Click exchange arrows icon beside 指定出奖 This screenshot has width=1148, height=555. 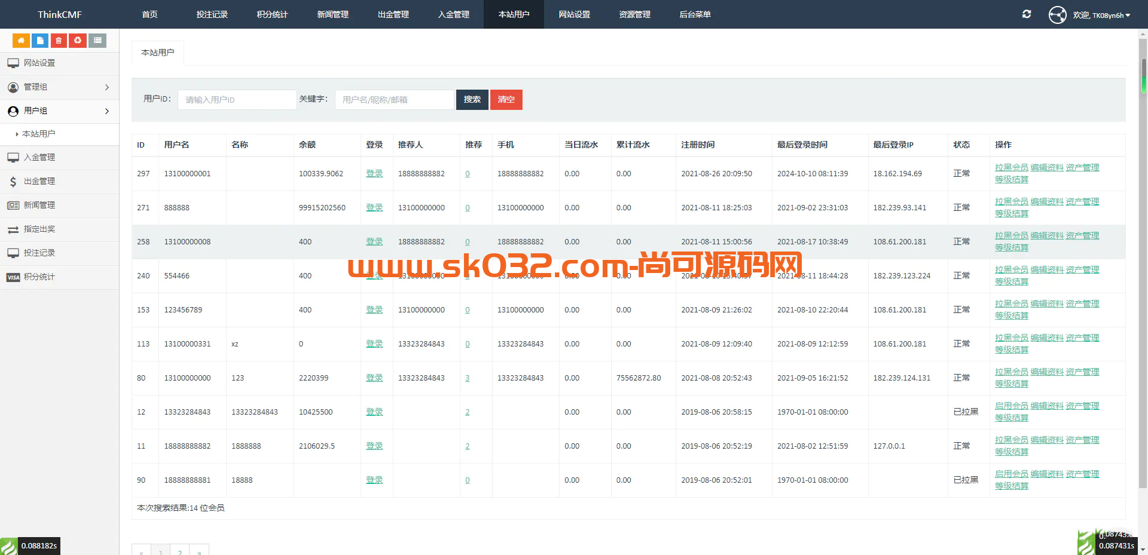(x=13, y=229)
